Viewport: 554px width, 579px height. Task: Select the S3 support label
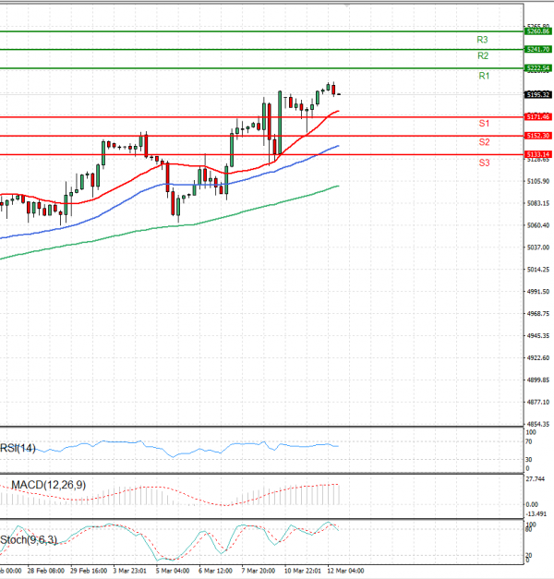[x=484, y=163]
